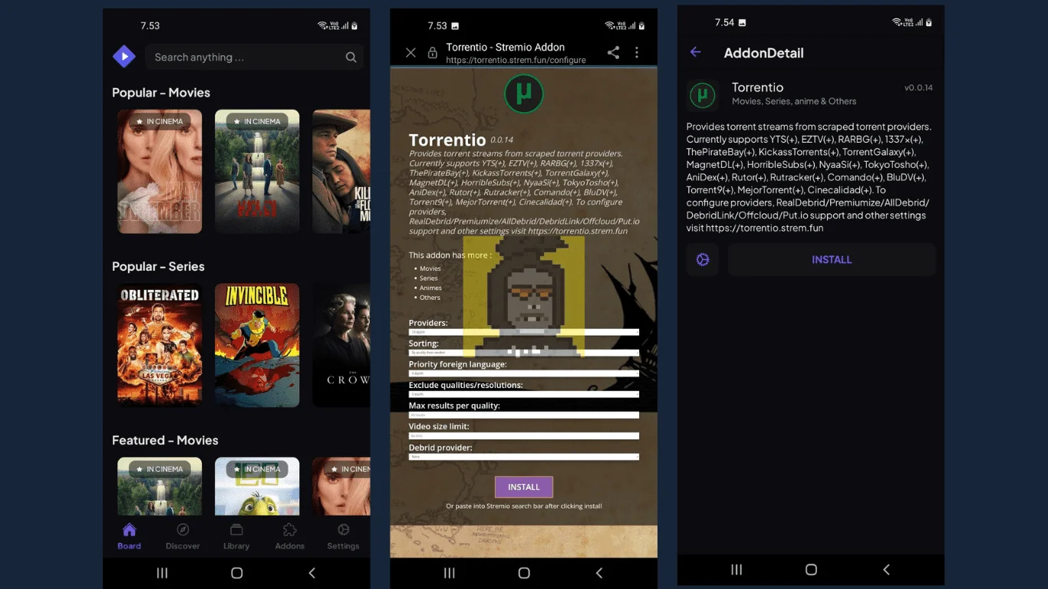
Task: Click the "Movies, Series, anime & Others" subtitle
Action: click(794, 101)
